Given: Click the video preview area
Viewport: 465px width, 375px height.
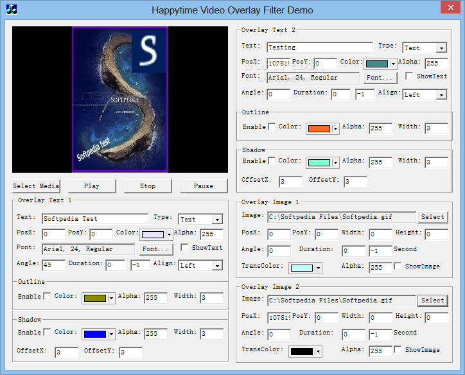Looking at the screenshot, I should tap(120, 100).
